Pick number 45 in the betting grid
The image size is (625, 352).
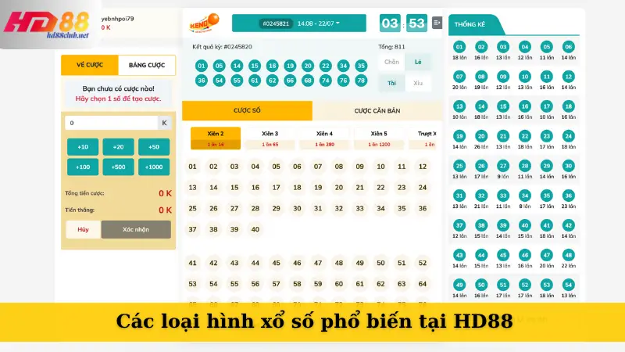[x=276, y=263]
